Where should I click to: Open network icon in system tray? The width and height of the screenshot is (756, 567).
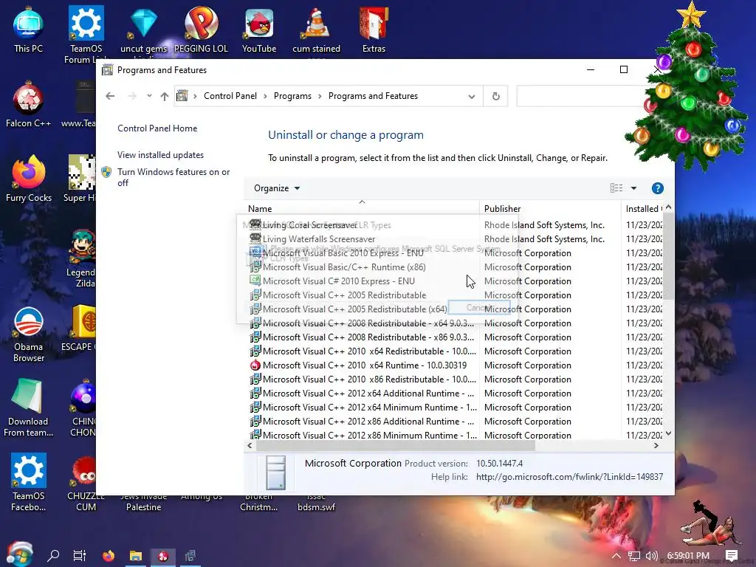click(x=633, y=556)
